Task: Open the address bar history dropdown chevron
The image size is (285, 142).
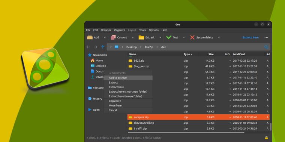Action: point(111,47)
